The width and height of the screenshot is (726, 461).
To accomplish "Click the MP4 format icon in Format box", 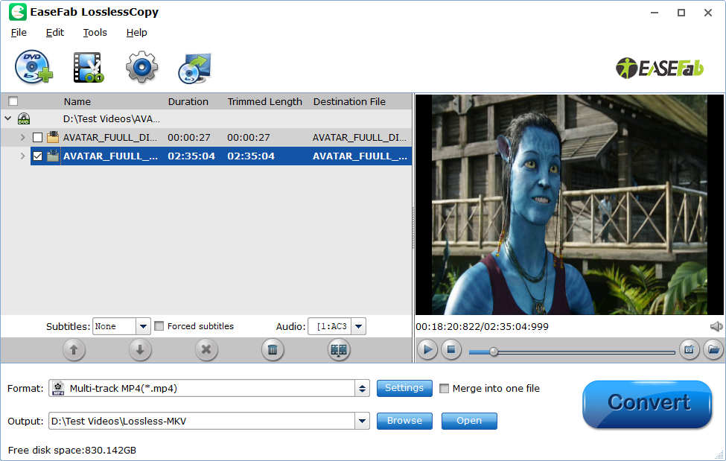I will pyautogui.click(x=58, y=388).
